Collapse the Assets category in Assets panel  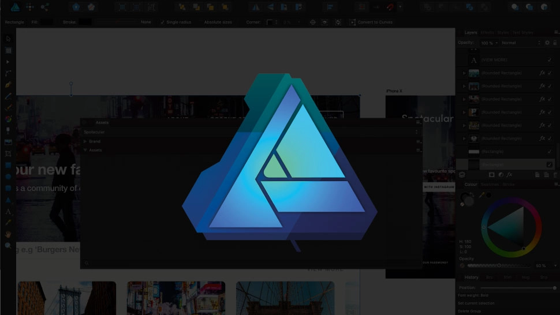[85, 150]
